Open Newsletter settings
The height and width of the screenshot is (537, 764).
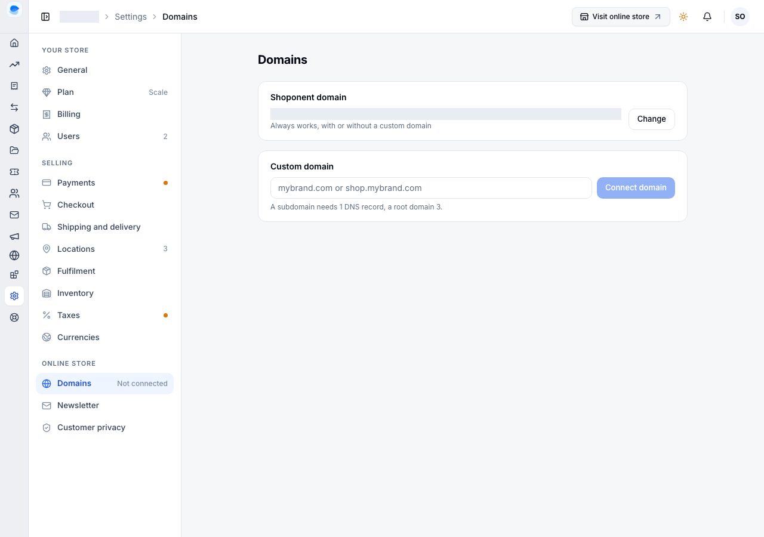(104, 405)
